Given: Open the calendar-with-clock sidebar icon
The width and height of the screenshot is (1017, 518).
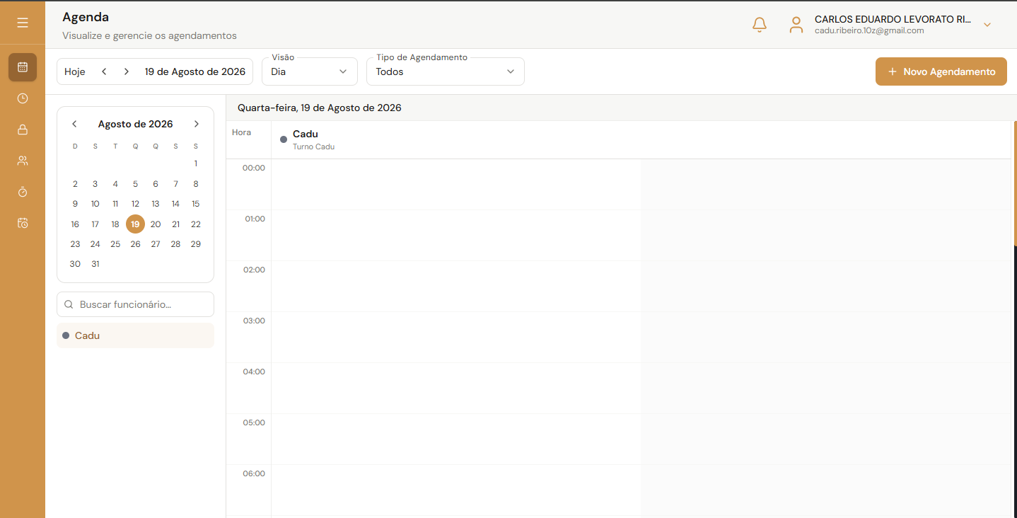Looking at the screenshot, I should (23, 223).
